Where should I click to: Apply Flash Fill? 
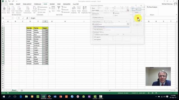tap(79, 10)
